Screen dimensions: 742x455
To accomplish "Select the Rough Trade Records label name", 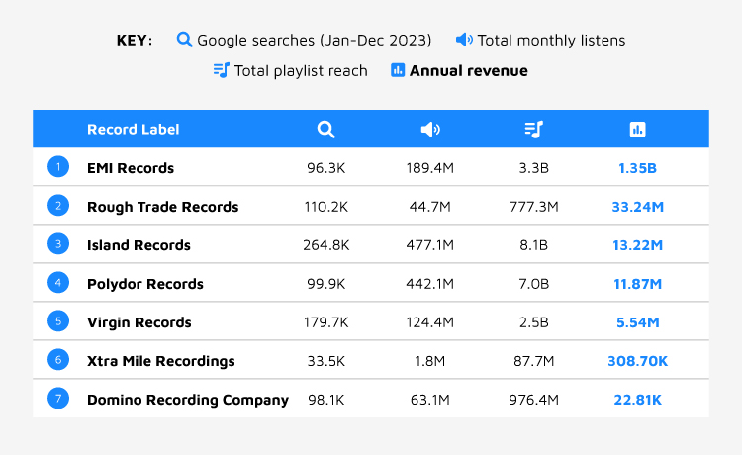I will tap(163, 207).
